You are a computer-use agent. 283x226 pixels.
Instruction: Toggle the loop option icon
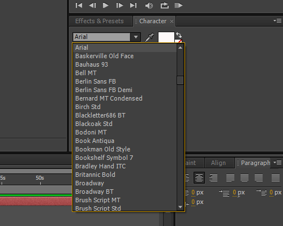[x=165, y=5]
